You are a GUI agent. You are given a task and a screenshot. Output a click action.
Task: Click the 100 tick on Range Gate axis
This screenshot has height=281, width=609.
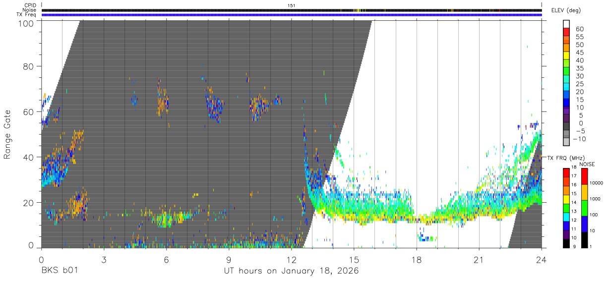click(x=27, y=23)
